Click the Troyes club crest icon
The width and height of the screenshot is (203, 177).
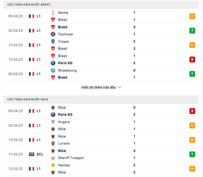pos(53,41)
